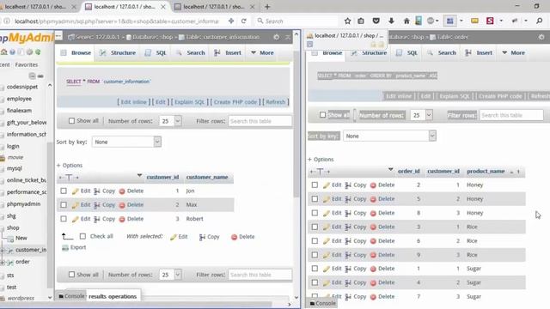Viewport: 550px width, 309px height.
Task: Tick checkbox for order_id 2 Honey row
Action: [315, 185]
